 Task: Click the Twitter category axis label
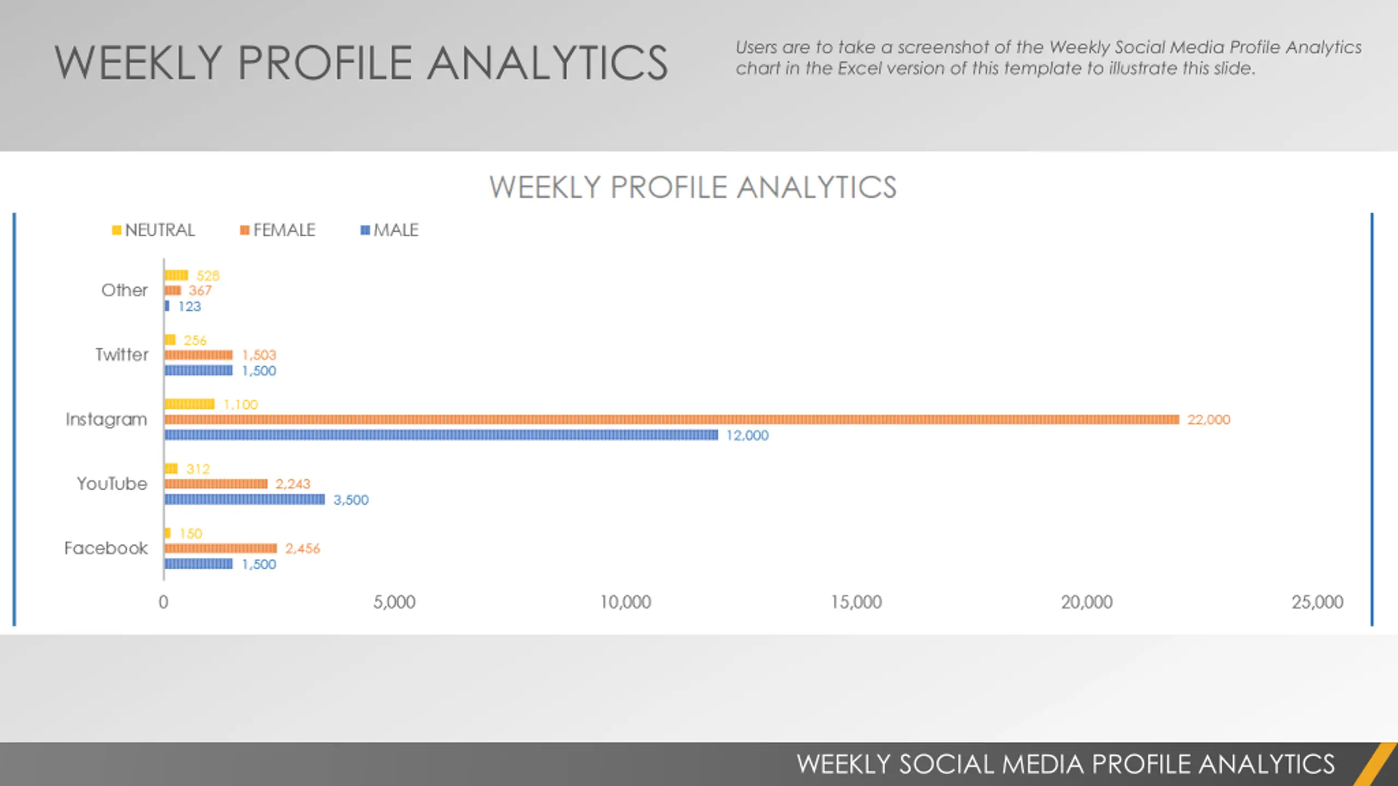[122, 355]
